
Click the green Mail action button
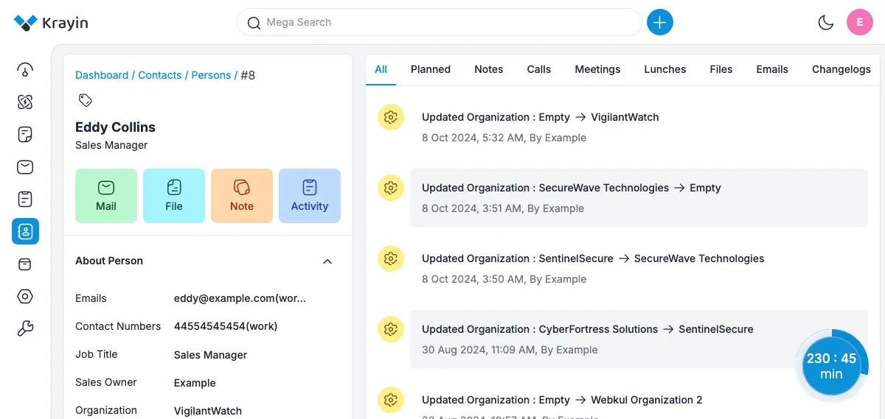tap(106, 196)
